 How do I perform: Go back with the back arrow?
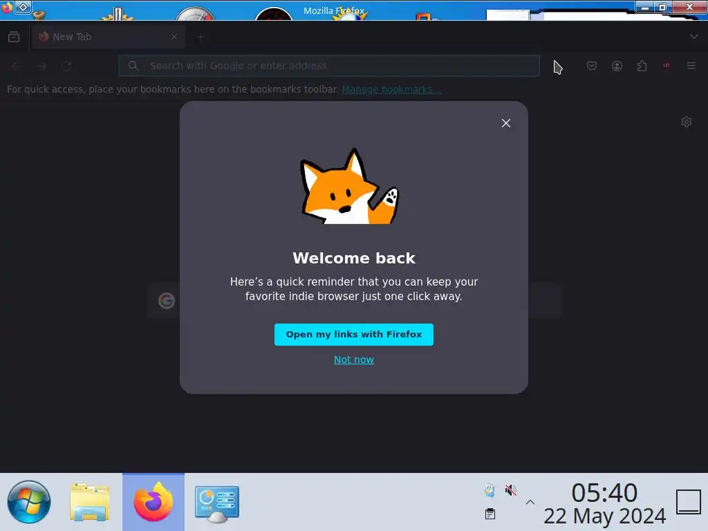tap(17, 66)
